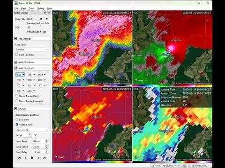Step back one frame in timeline
The height and width of the screenshot is (168, 225).
(x=26, y=158)
